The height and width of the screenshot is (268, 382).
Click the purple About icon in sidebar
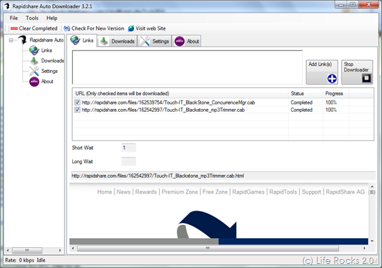[34, 82]
